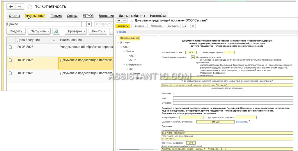Click the document icon in the 26.05.2025 row
Viewport: 298px width, 151px height.
(x=10, y=47)
